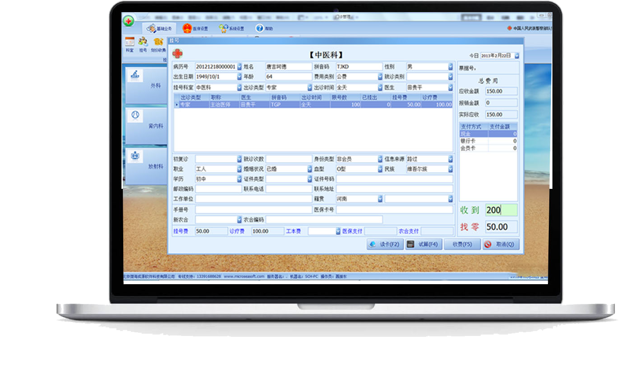Open the 科室 department toolbar icon
The image size is (619, 375).
point(130,44)
